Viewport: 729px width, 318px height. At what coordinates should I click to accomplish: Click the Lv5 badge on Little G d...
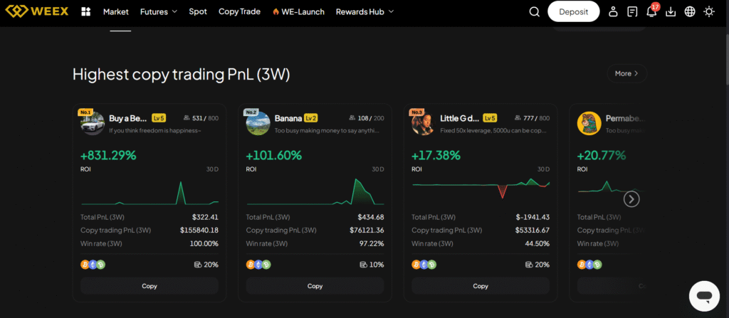pyautogui.click(x=490, y=118)
